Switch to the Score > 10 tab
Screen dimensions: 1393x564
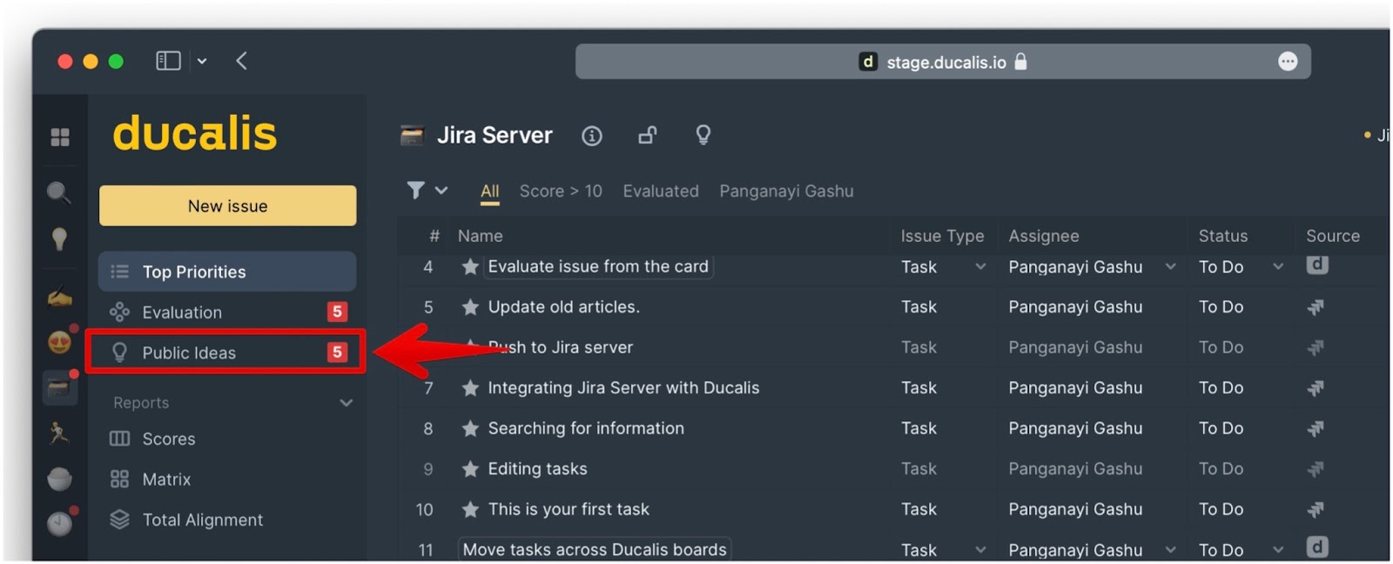tap(561, 191)
